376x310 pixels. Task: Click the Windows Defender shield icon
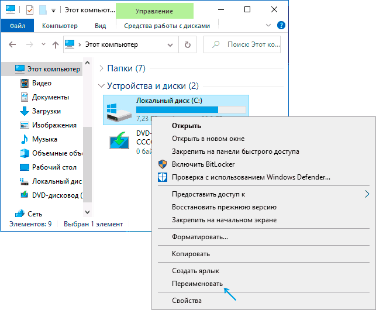click(x=163, y=177)
